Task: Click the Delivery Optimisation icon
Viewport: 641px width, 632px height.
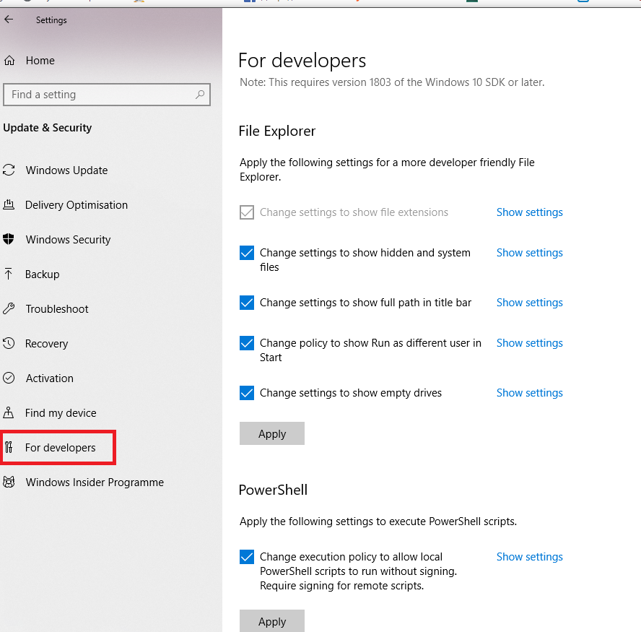Action: (x=9, y=204)
